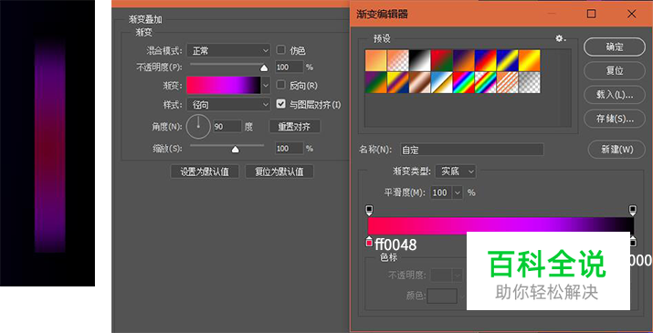The width and height of the screenshot is (653, 333).
Task: Click the 重置对齐 reset alignment button
Action: [x=294, y=127]
